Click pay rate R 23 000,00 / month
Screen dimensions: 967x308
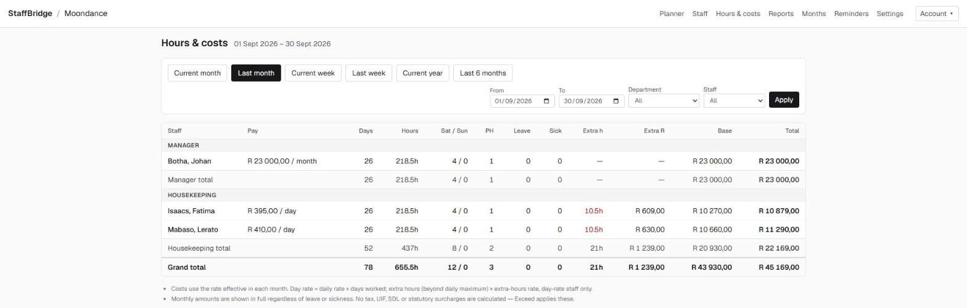pyautogui.click(x=282, y=161)
